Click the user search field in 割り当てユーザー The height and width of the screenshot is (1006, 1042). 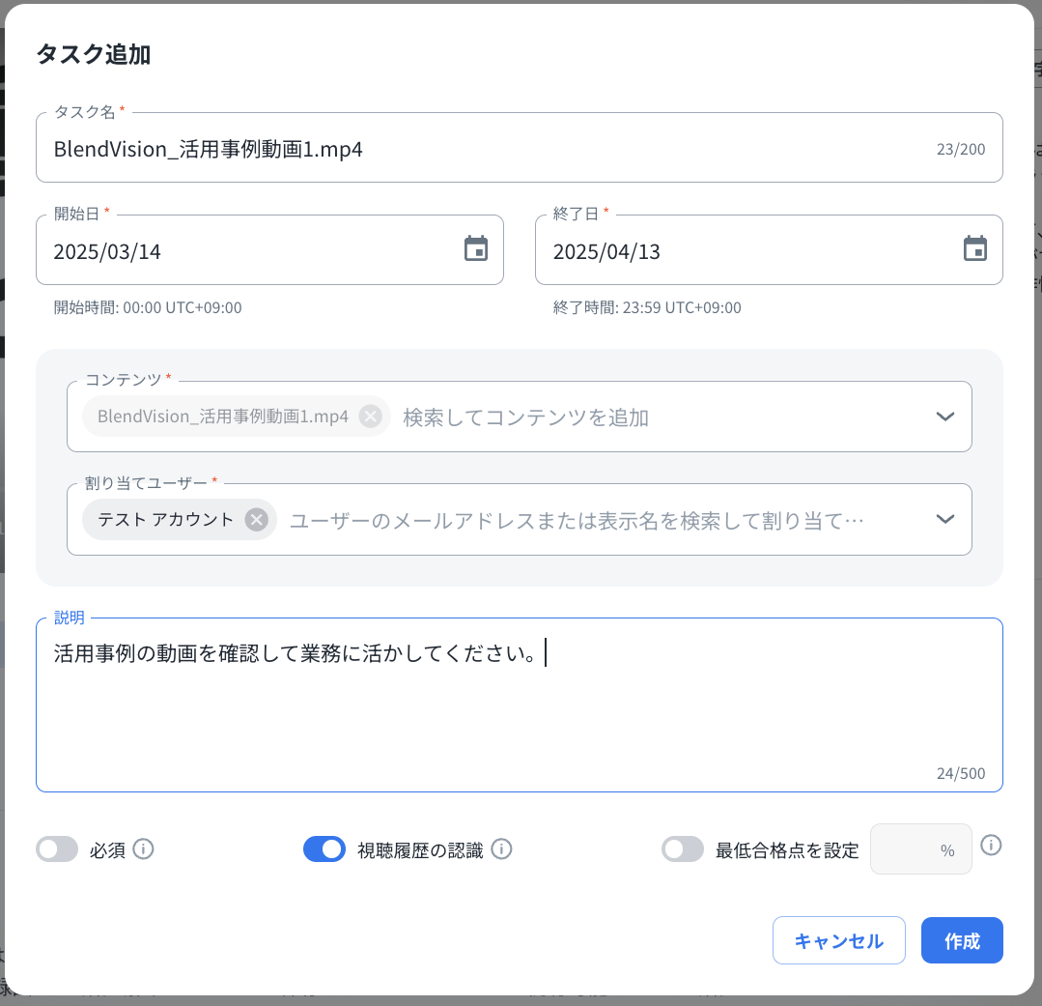click(x=599, y=521)
